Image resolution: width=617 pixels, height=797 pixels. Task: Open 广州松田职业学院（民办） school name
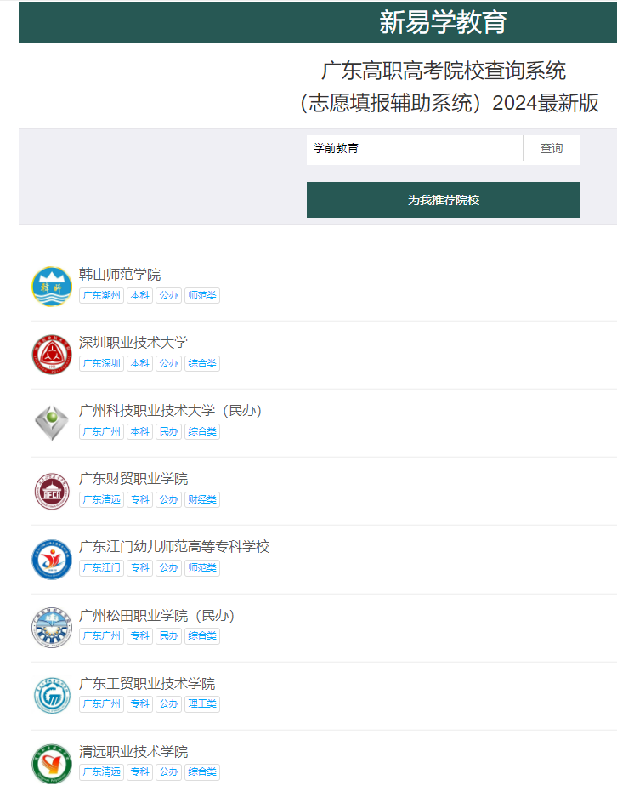(x=157, y=616)
